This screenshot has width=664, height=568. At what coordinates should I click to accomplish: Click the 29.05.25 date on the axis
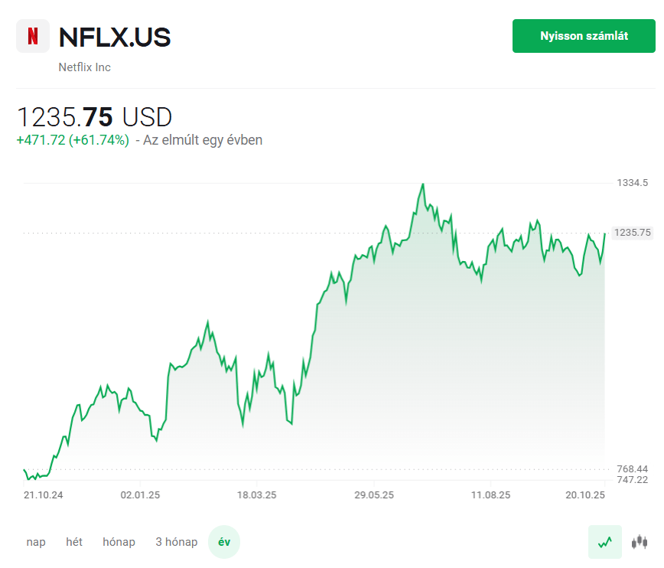coord(374,495)
